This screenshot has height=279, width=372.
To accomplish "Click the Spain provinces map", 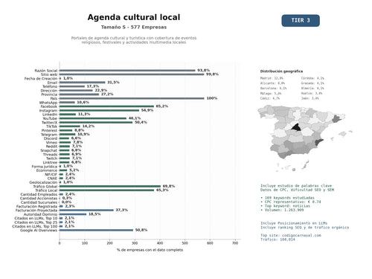I will 304,138.
